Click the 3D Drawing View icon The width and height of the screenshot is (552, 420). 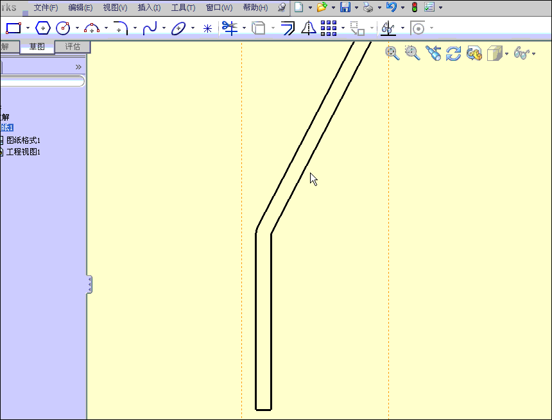(474, 53)
